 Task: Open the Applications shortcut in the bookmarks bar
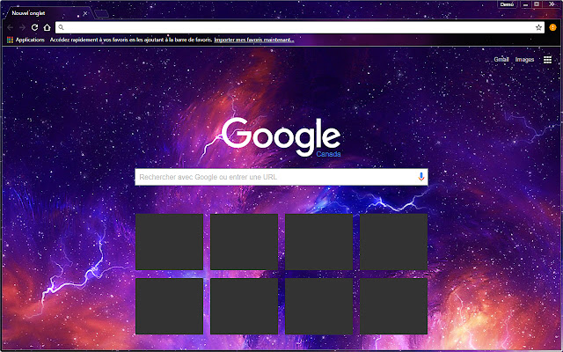[x=26, y=40]
